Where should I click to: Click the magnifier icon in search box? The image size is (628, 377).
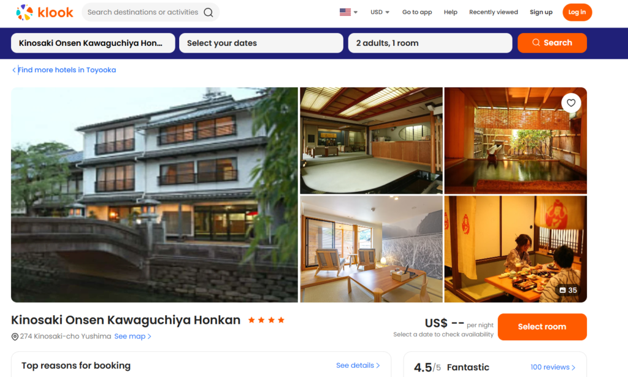click(209, 12)
